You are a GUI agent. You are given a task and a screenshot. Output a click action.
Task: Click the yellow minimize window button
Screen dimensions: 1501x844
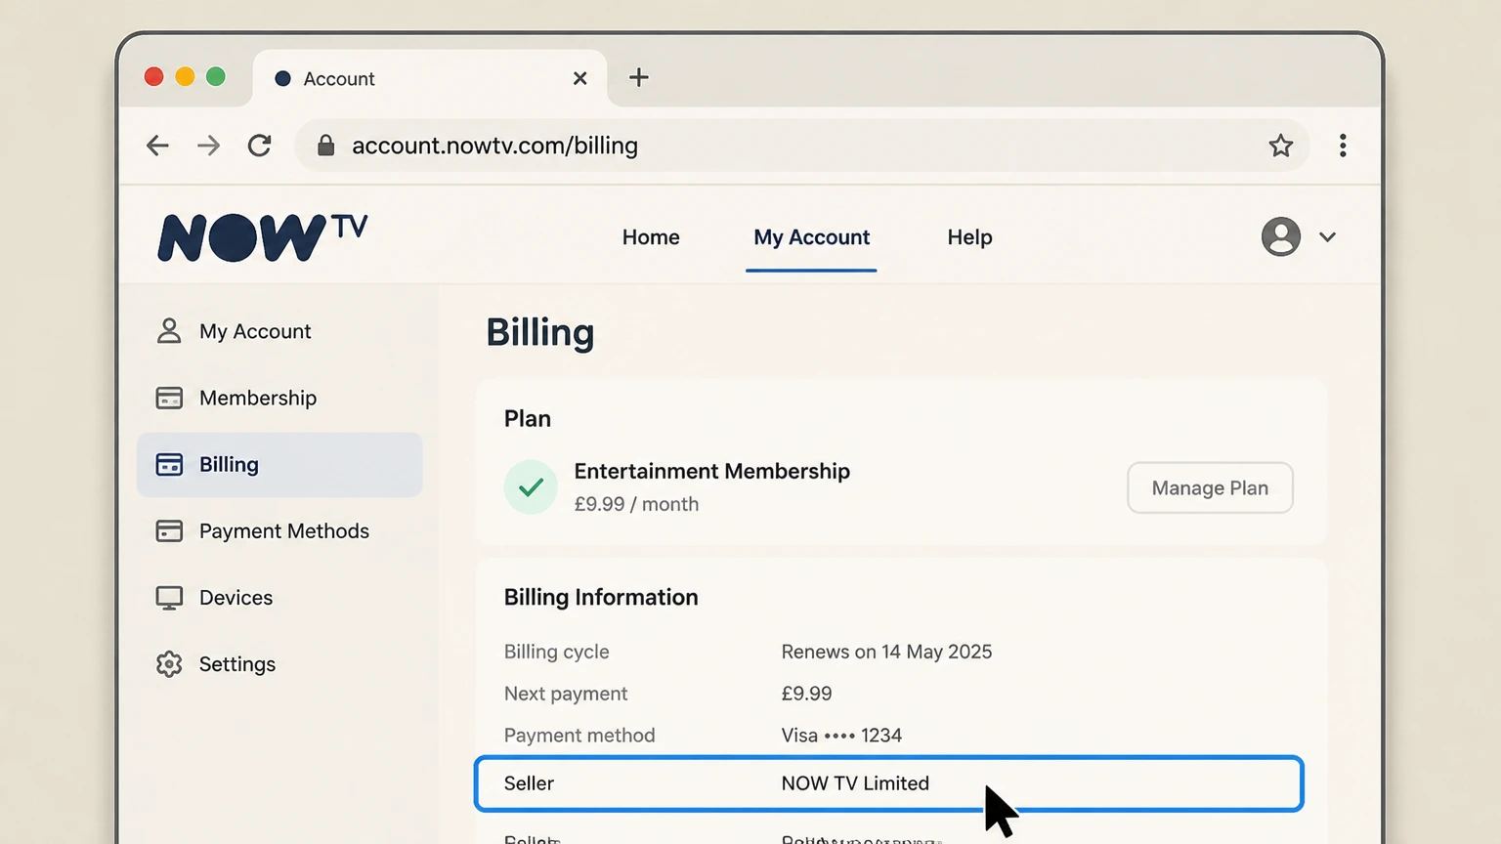[x=185, y=77]
